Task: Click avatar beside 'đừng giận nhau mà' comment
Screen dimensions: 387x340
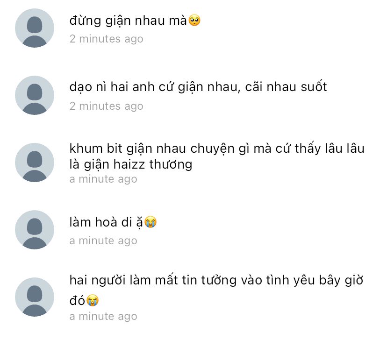Action: click(35, 28)
